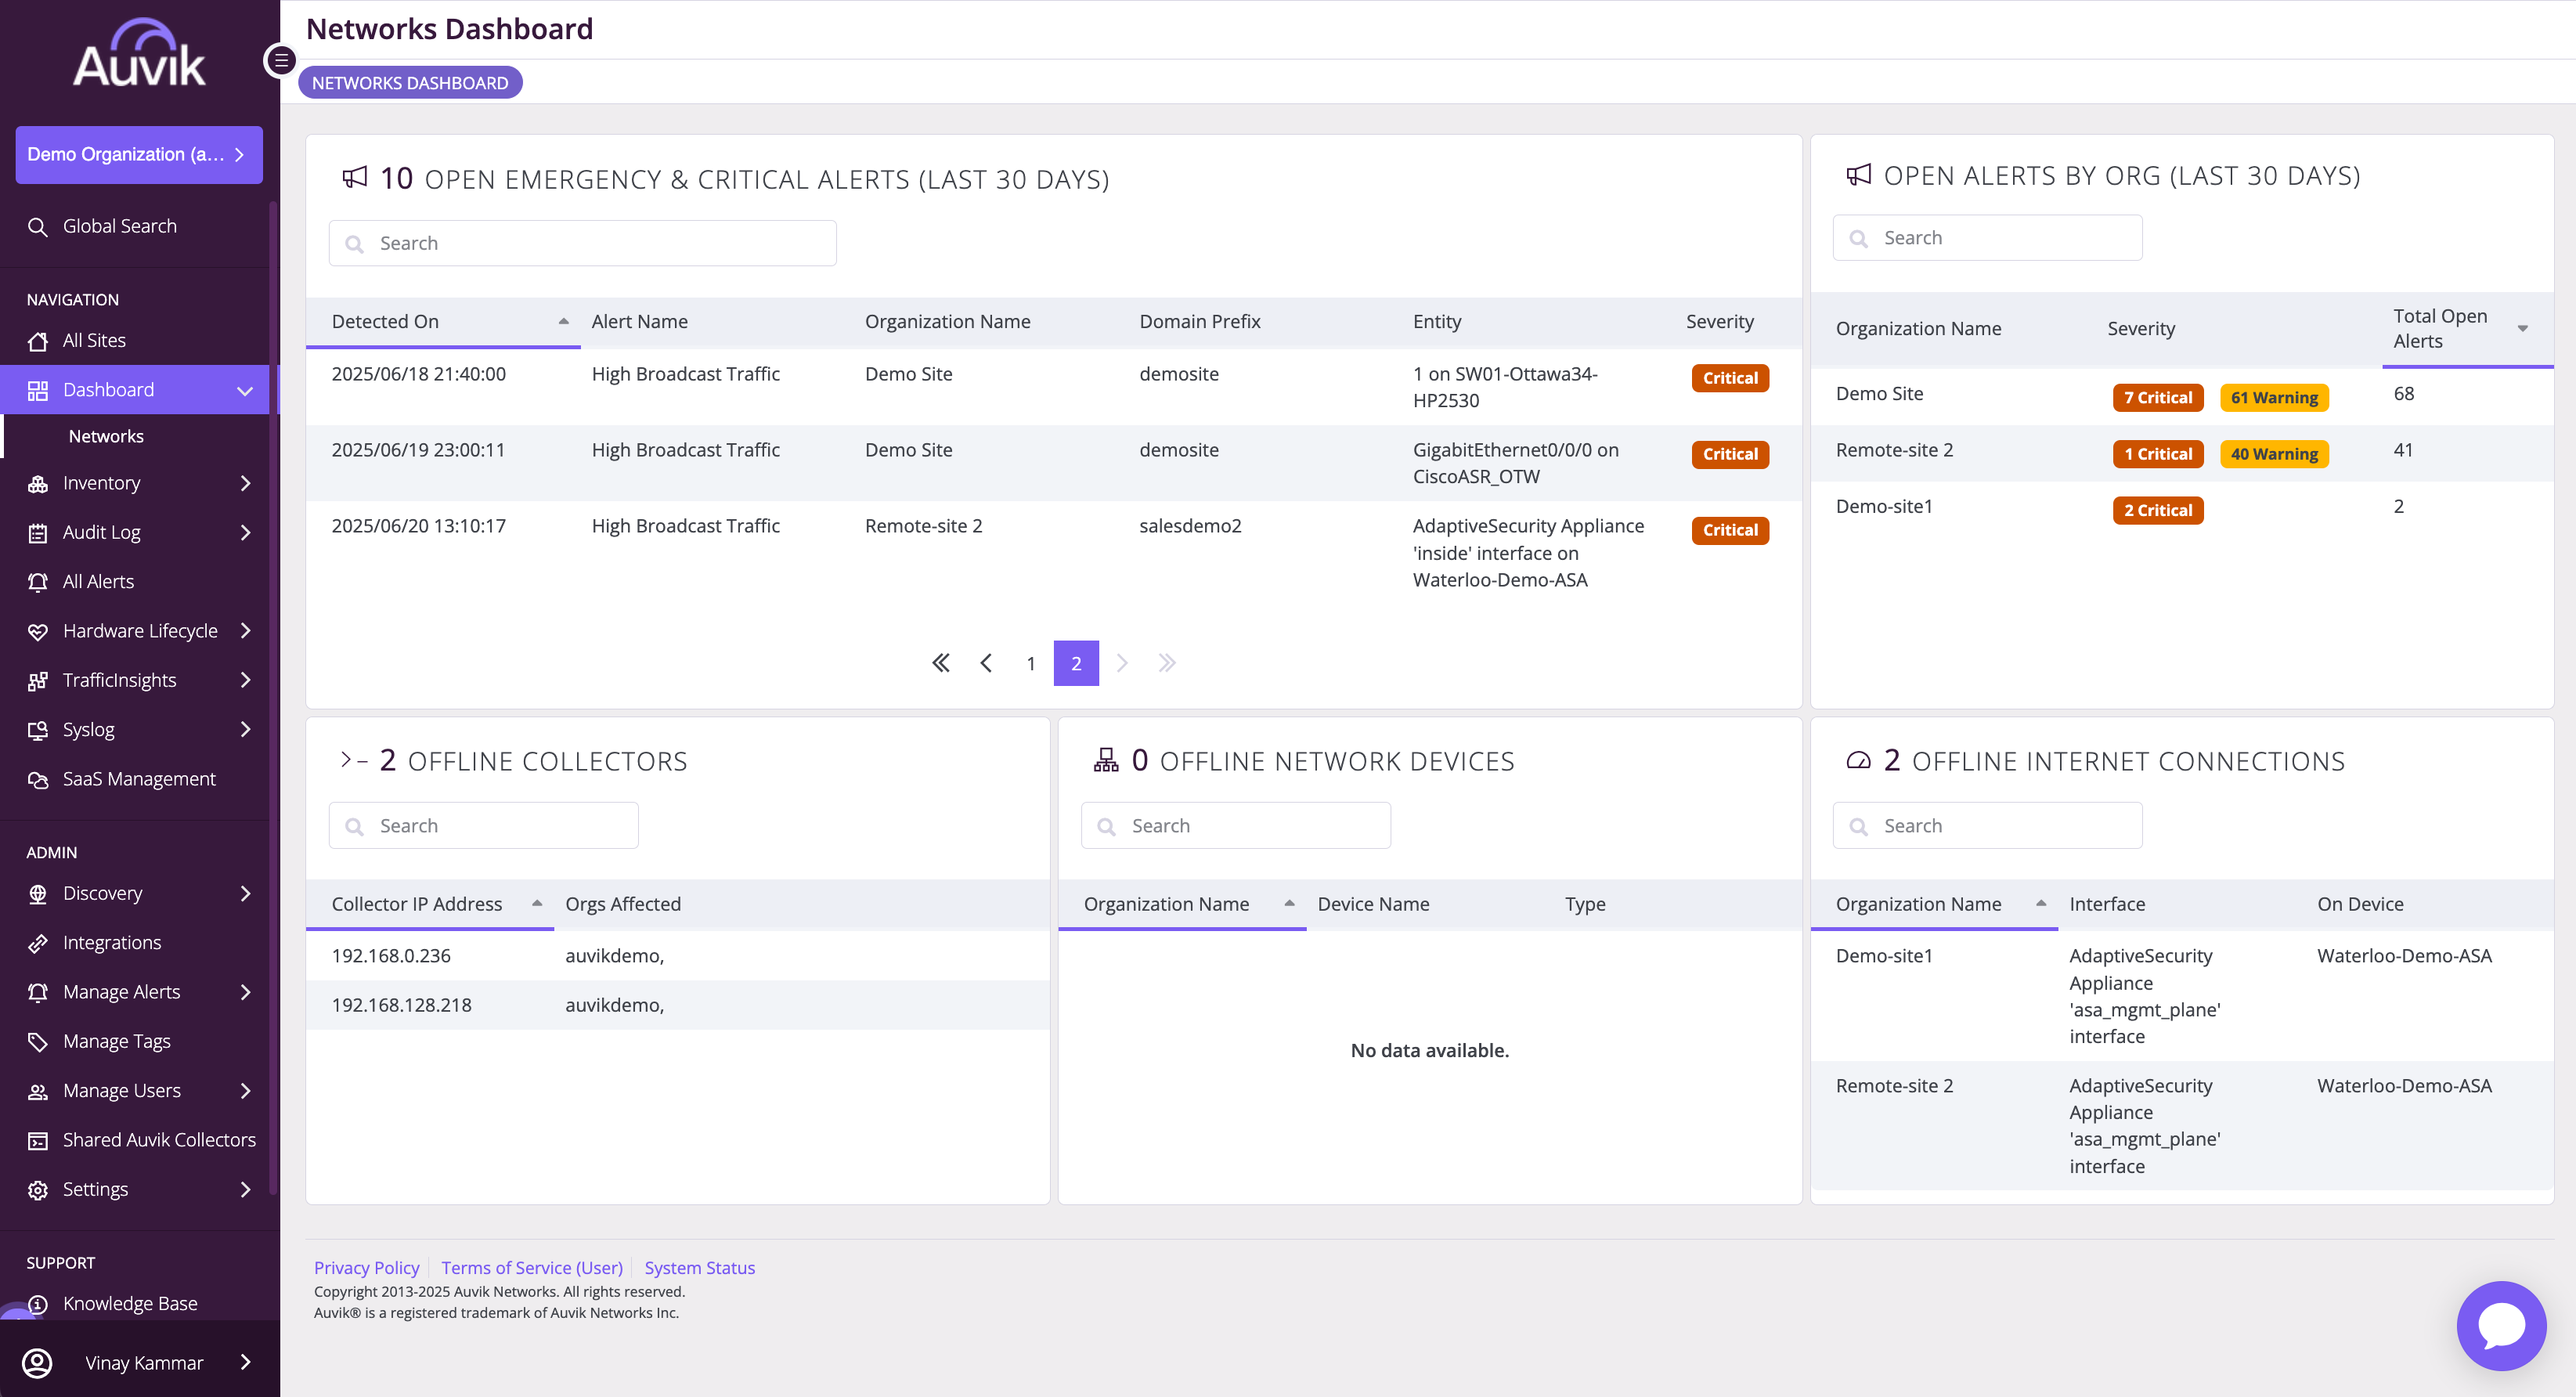Click the Privacy Policy link
The height and width of the screenshot is (1397, 2576).
tap(366, 1267)
